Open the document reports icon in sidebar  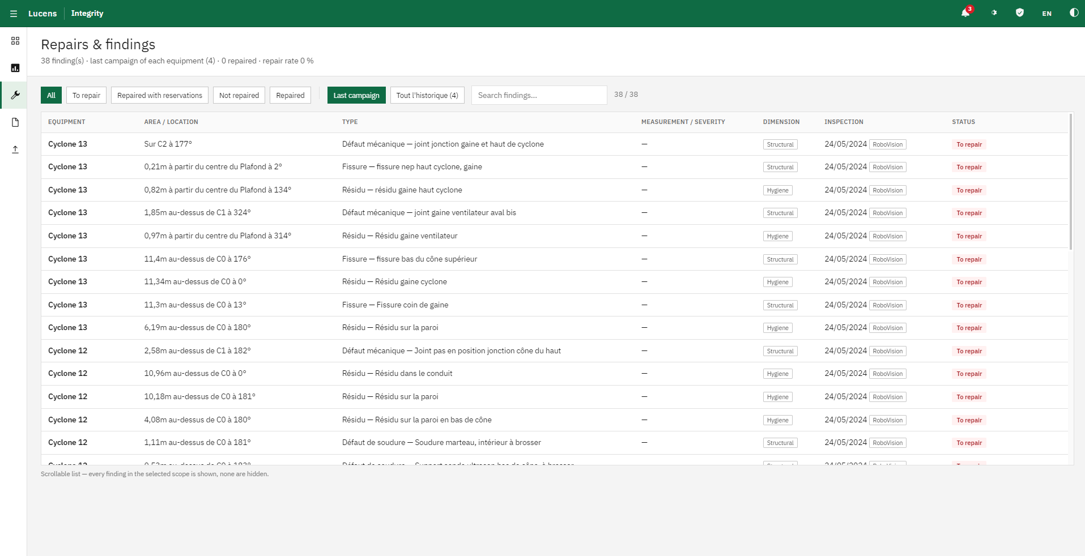point(15,122)
